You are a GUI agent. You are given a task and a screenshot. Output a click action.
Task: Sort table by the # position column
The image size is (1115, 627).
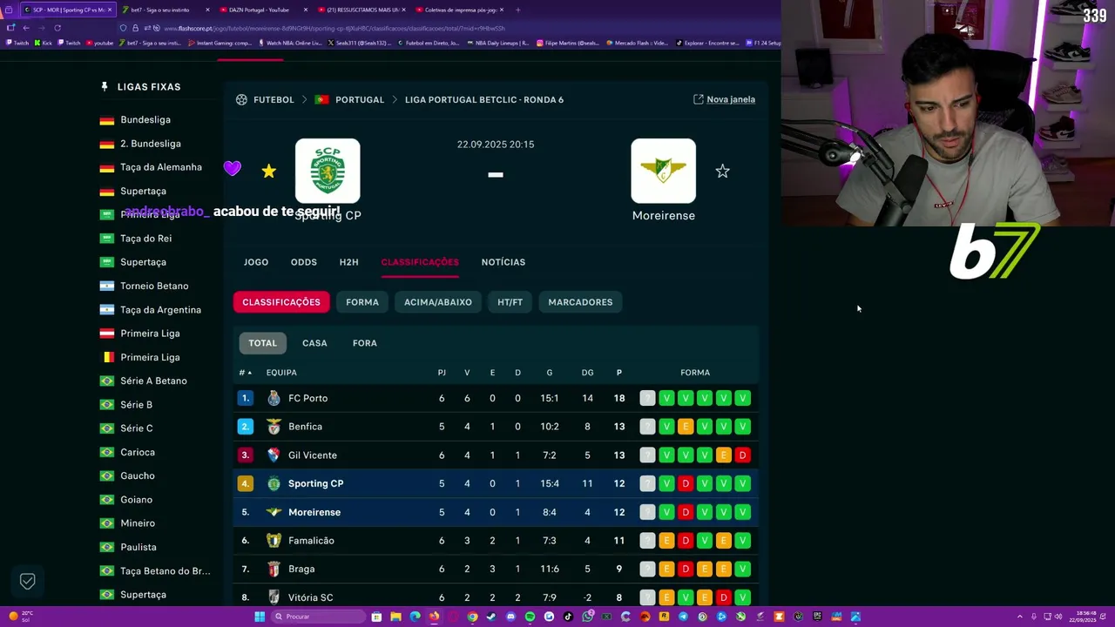point(245,373)
